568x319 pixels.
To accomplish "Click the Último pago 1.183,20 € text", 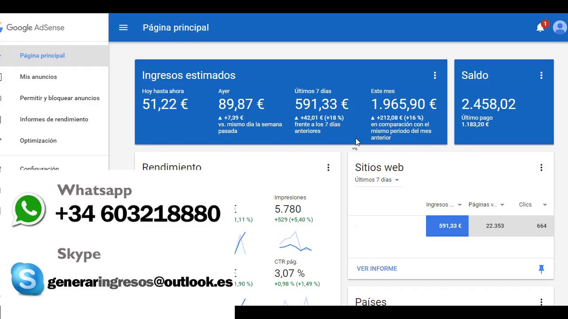I will (x=477, y=121).
